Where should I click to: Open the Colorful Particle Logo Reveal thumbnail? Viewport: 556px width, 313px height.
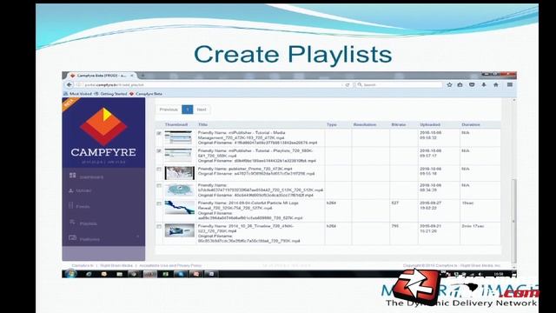180,208
